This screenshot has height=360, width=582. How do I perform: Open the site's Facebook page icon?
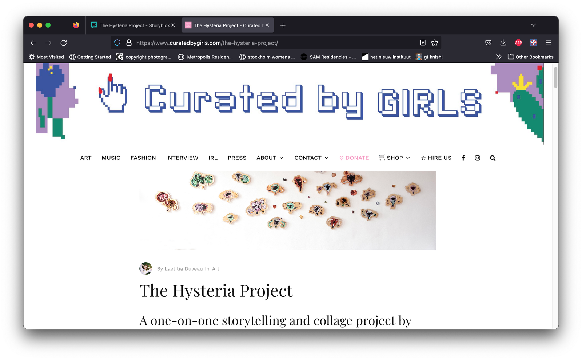(463, 158)
